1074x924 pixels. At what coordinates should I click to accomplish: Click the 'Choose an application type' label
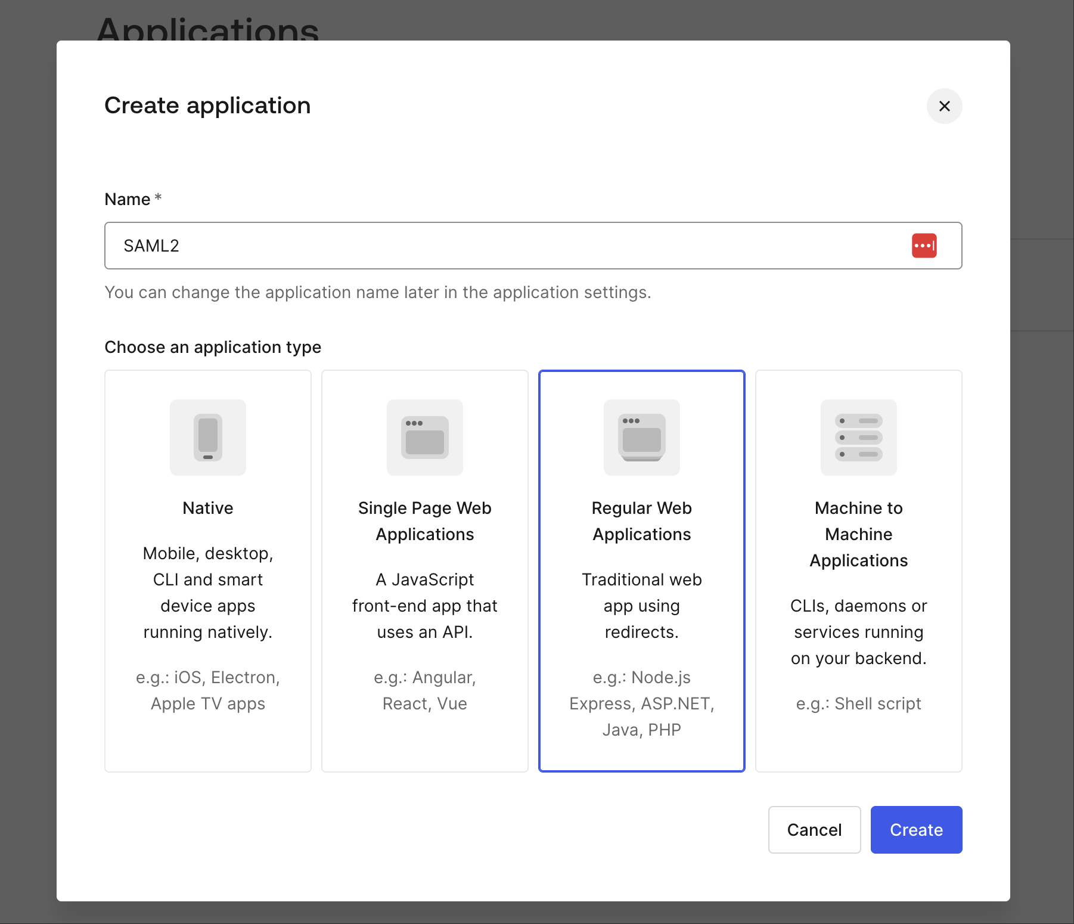[213, 347]
